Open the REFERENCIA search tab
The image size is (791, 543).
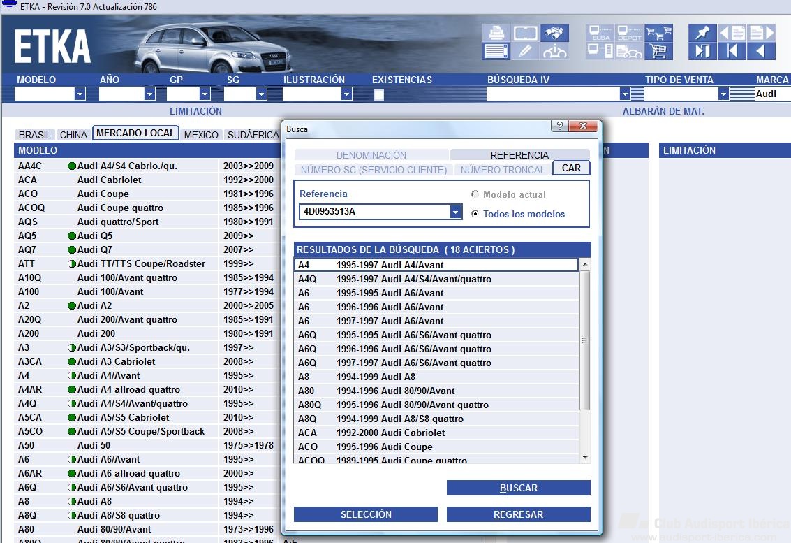coord(519,155)
